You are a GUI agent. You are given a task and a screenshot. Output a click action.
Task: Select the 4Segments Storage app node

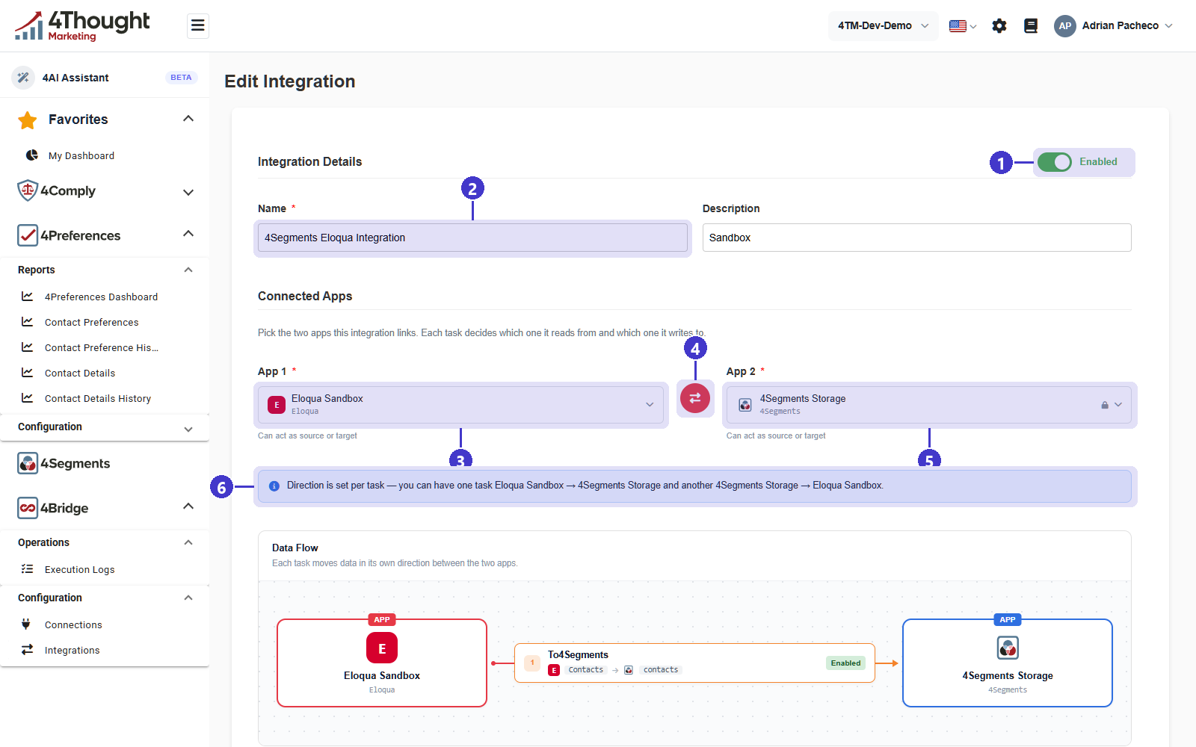[x=1008, y=663]
